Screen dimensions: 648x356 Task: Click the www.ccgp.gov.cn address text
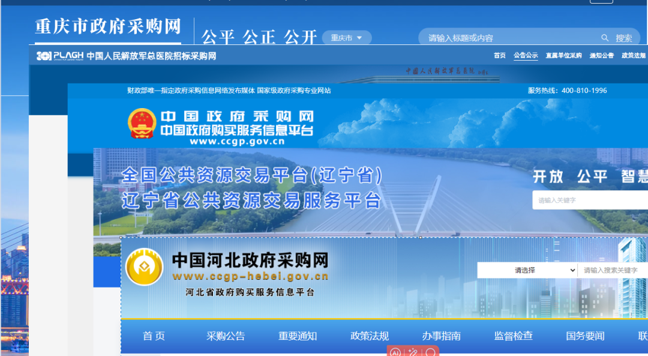[x=237, y=142]
